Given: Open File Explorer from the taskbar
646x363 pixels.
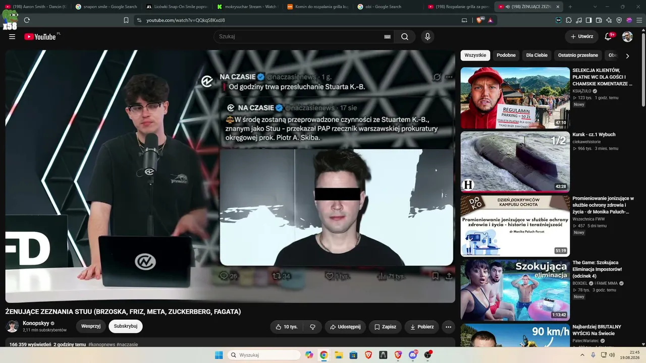Looking at the screenshot, I should coord(339,355).
